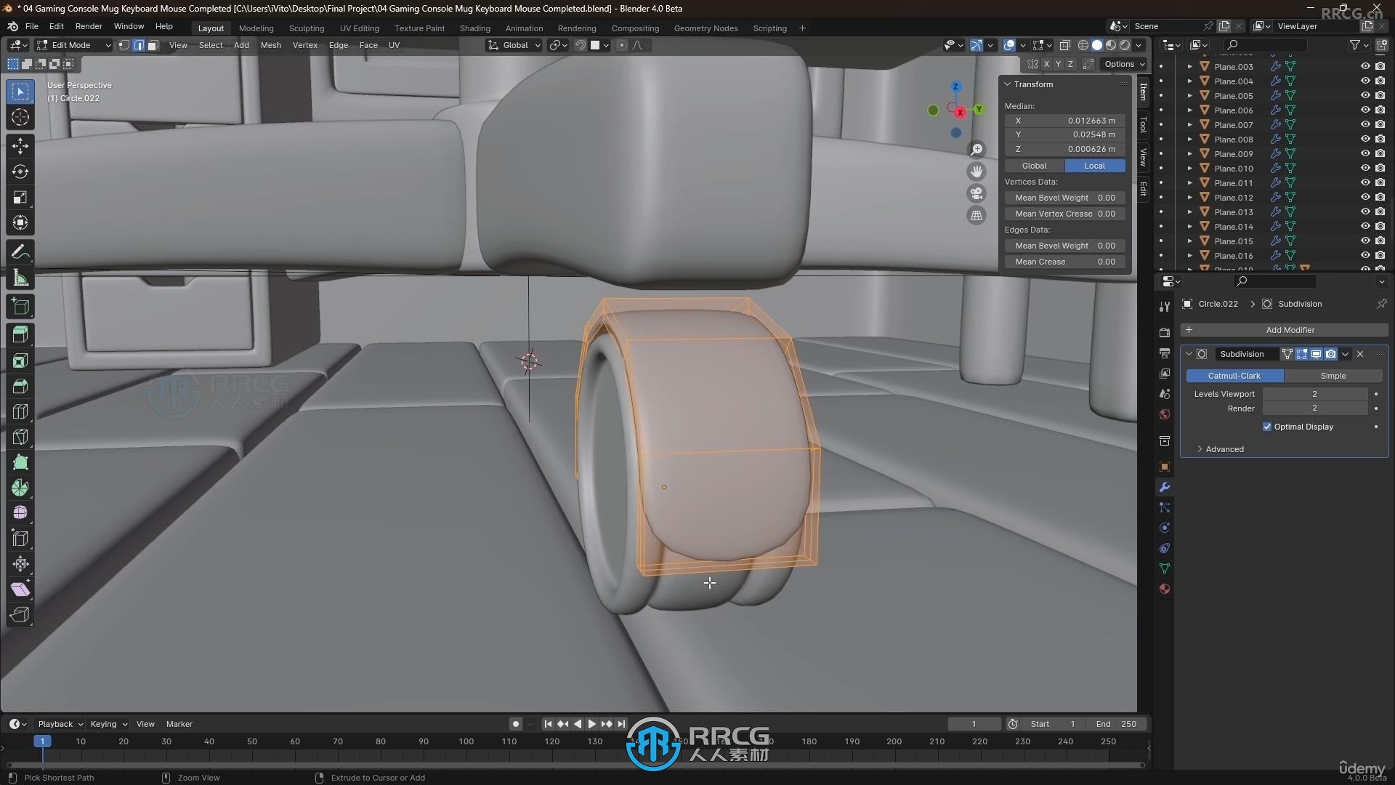Click the Annotate tool icon
The image size is (1395, 785).
coord(20,252)
